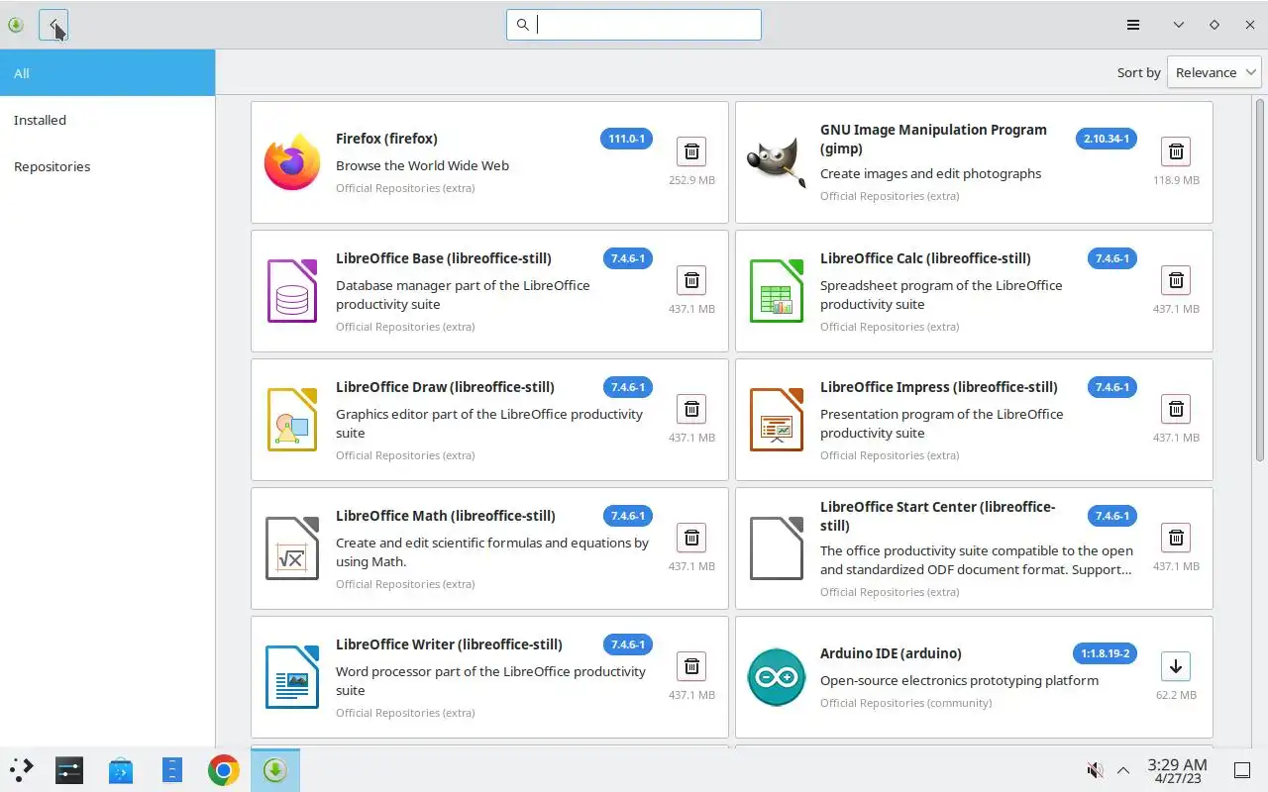Click the back arrow button
The height and width of the screenshot is (792, 1268).
pyautogui.click(x=53, y=25)
